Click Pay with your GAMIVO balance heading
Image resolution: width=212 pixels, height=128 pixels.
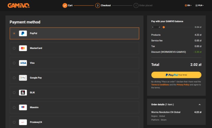pyautogui.click(x=167, y=21)
